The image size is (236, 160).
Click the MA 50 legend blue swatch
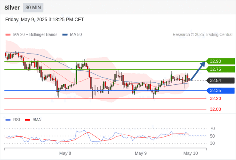65,35
